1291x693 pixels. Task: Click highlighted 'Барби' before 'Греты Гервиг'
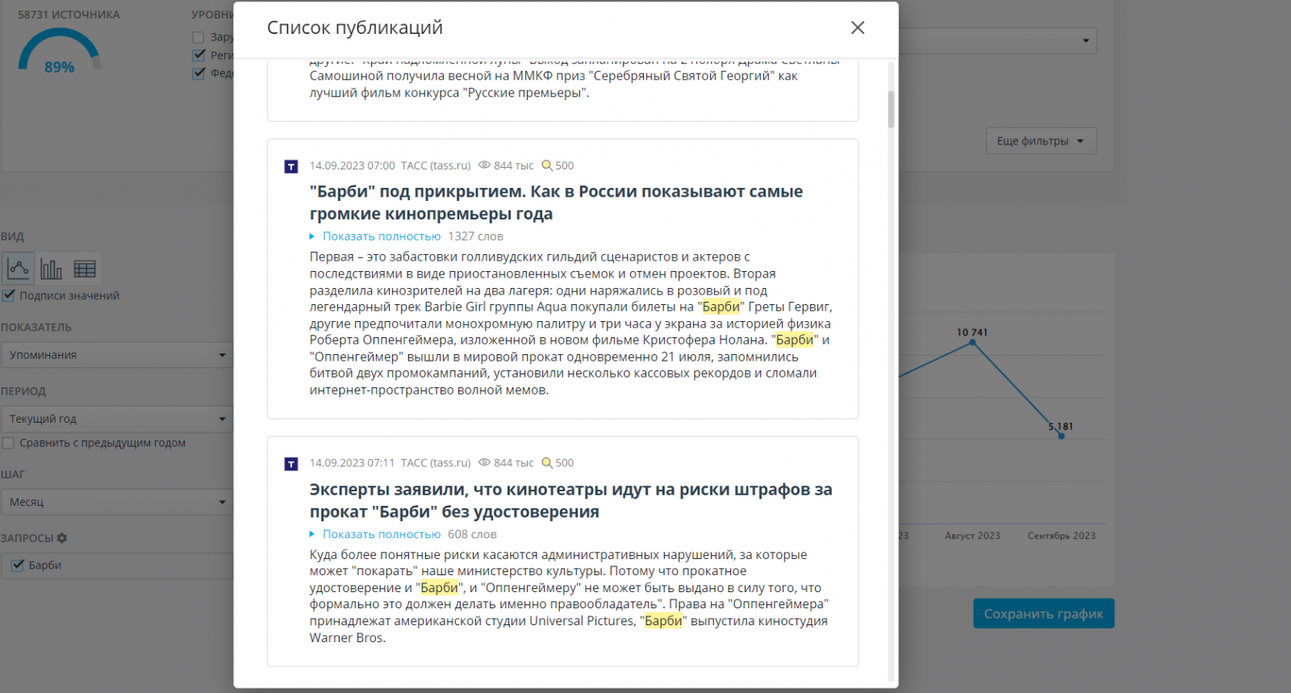(x=721, y=307)
